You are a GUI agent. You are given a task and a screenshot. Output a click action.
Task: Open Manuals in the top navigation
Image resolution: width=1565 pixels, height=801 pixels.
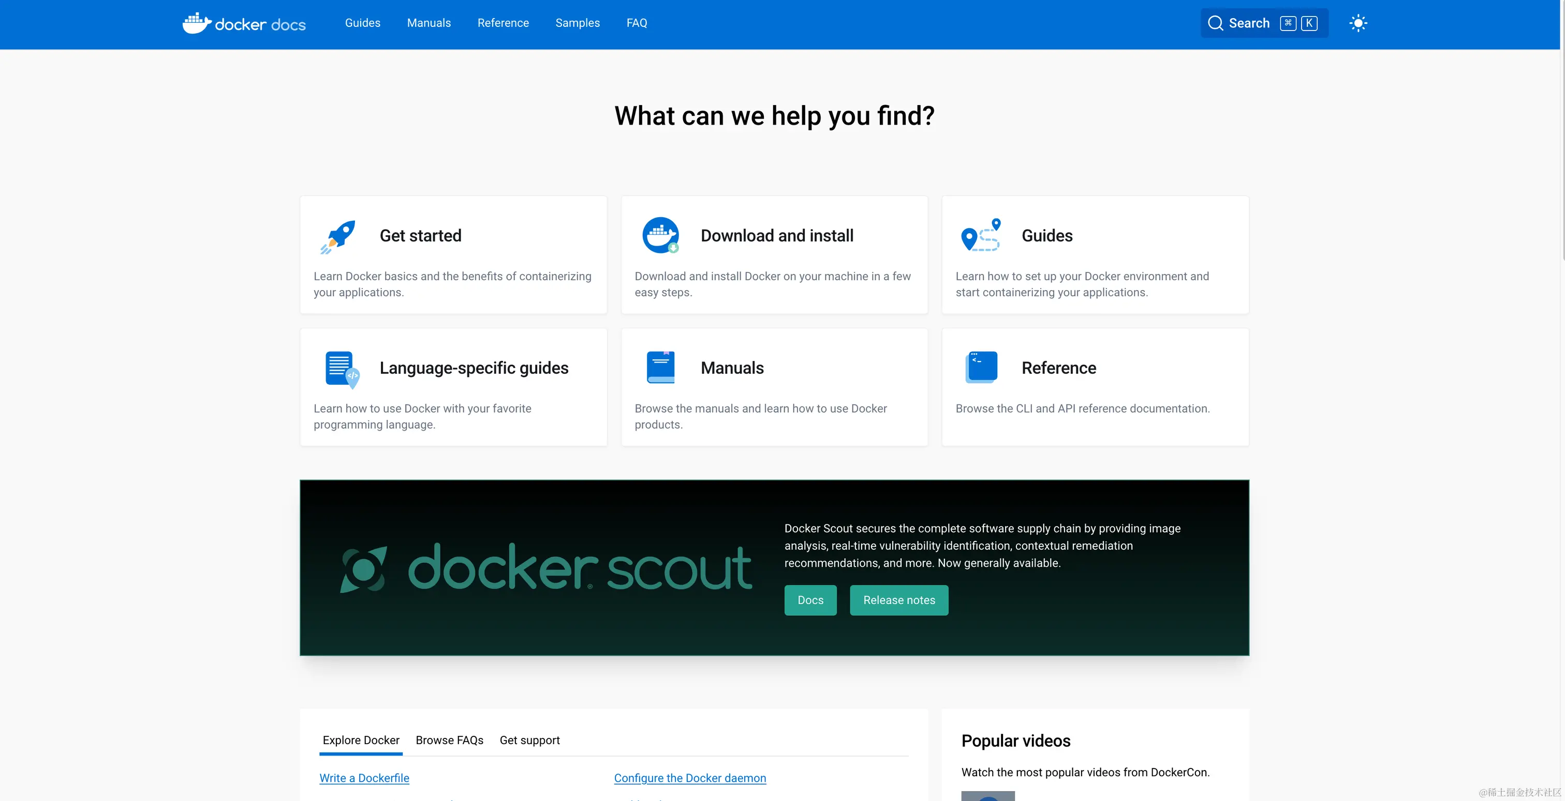point(429,23)
